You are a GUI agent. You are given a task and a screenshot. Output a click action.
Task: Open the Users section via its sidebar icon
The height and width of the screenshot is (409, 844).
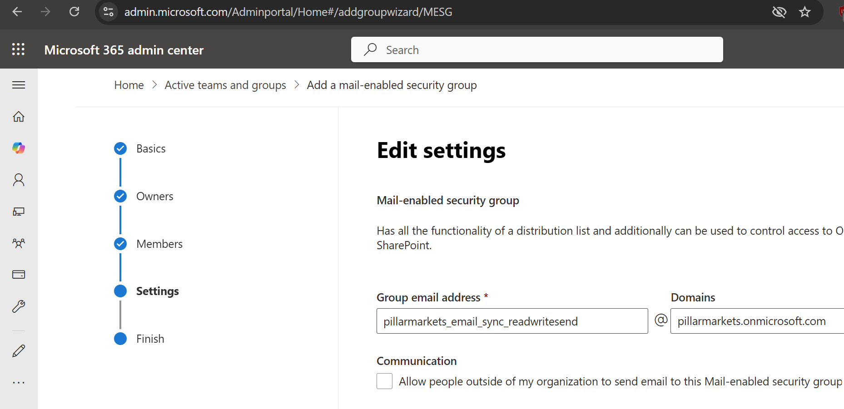tap(18, 180)
